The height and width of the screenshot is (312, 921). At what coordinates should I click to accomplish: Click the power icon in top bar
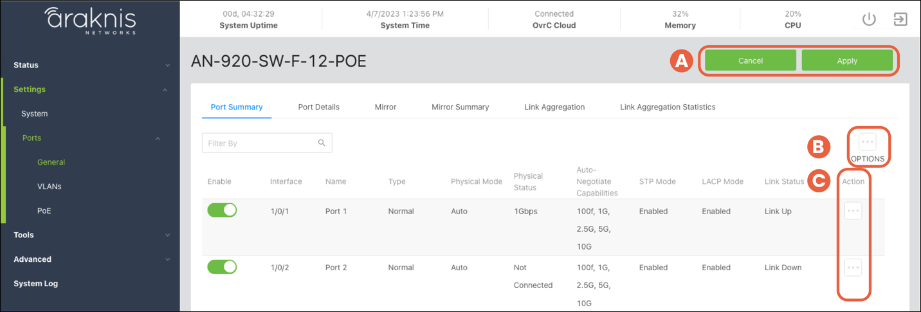point(869,19)
